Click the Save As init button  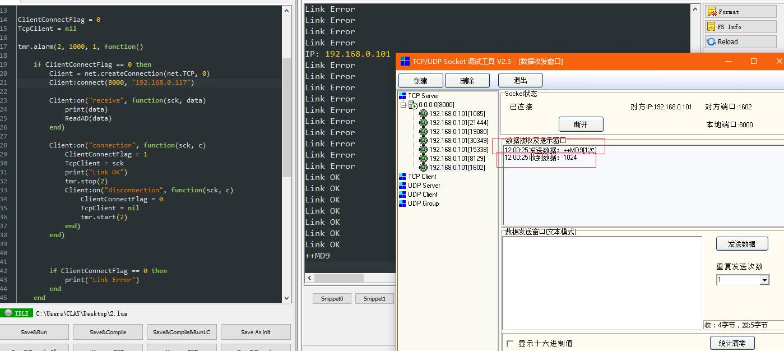[x=256, y=332]
